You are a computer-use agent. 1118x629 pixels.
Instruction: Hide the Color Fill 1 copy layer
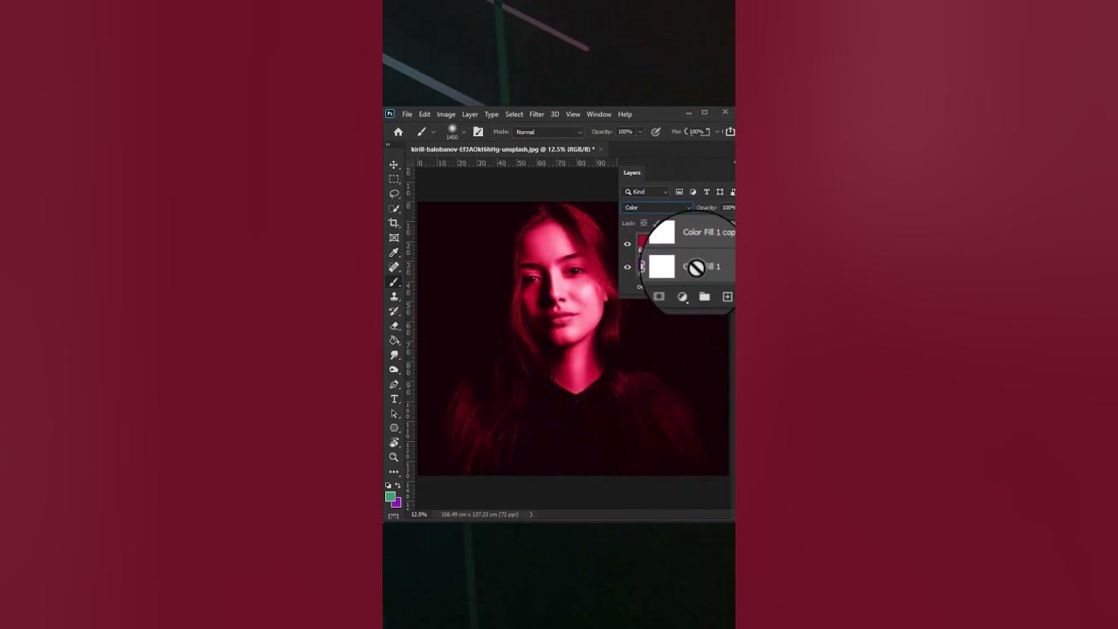(x=627, y=244)
